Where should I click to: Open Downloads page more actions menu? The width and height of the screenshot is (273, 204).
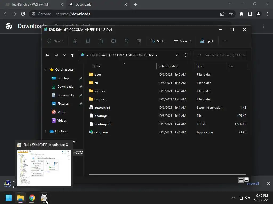click(x=264, y=26)
